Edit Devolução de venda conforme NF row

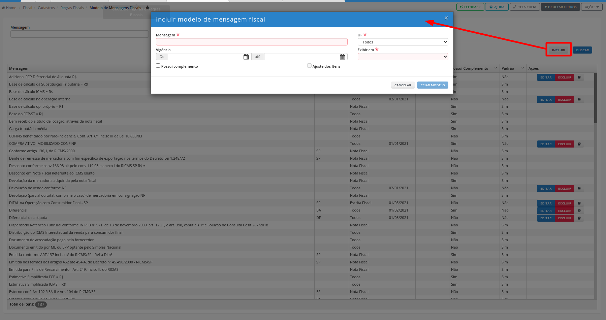point(546,189)
